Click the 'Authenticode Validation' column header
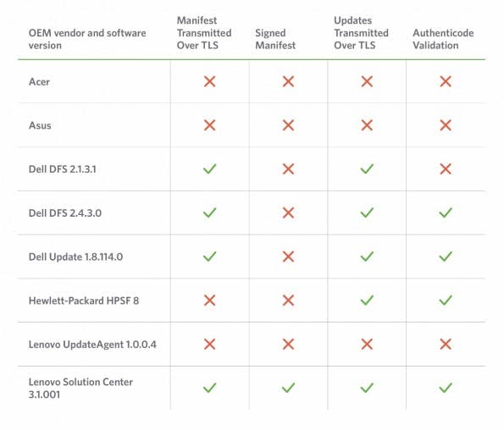 443,39
